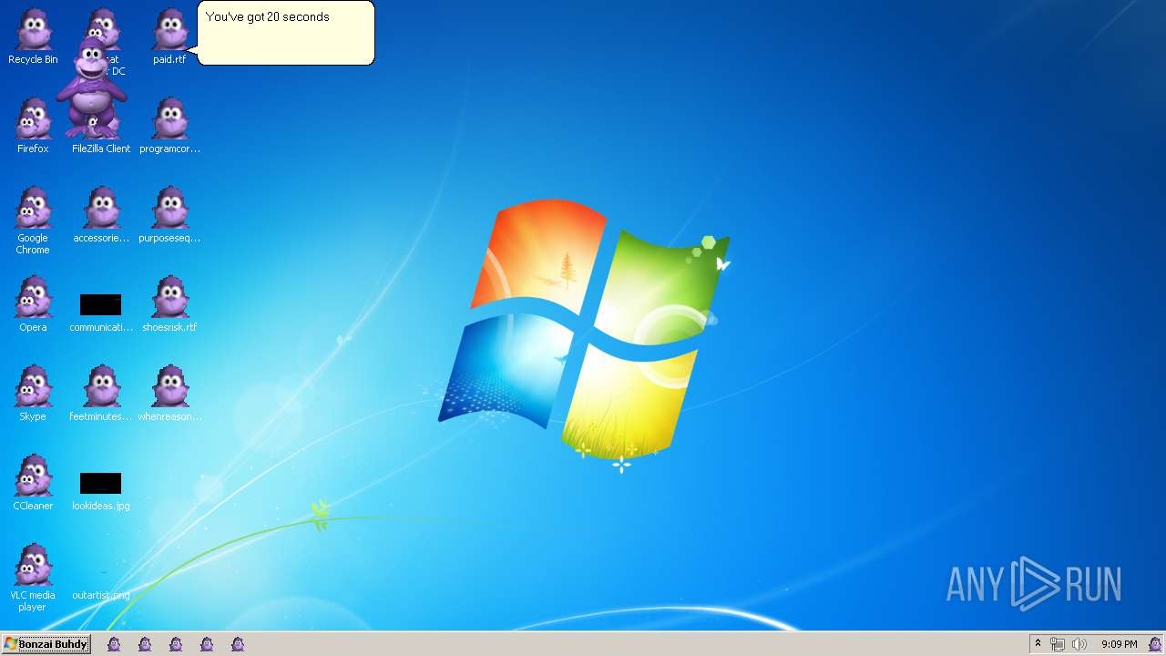Select the accessorie... desktop file
1166x656 pixels.
pos(101,215)
